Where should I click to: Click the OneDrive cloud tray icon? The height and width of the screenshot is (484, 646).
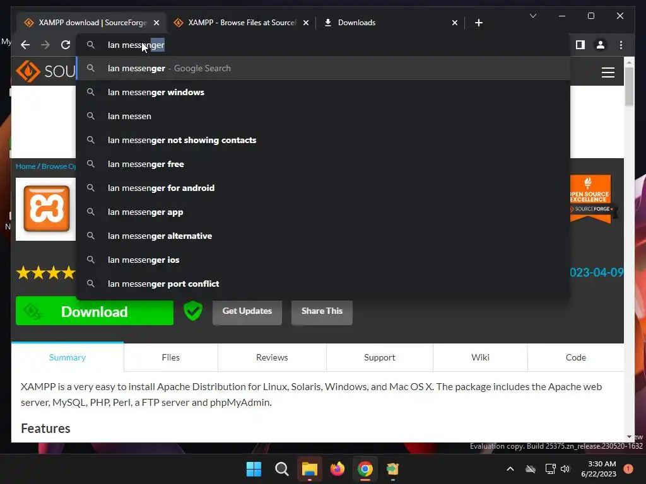tap(531, 469)
